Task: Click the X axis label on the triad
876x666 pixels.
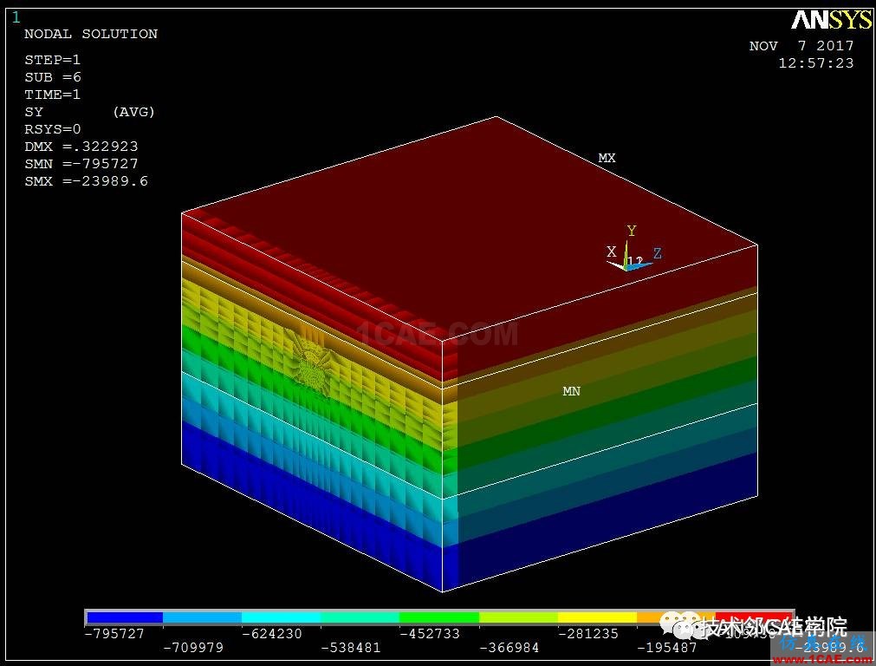Action: pos(612,251)
